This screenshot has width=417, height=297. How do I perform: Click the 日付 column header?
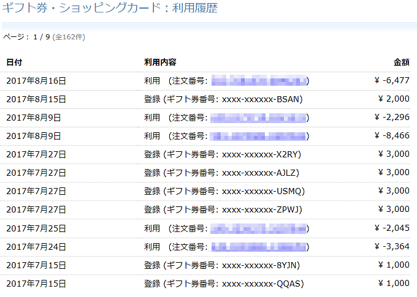coord(14,62)
